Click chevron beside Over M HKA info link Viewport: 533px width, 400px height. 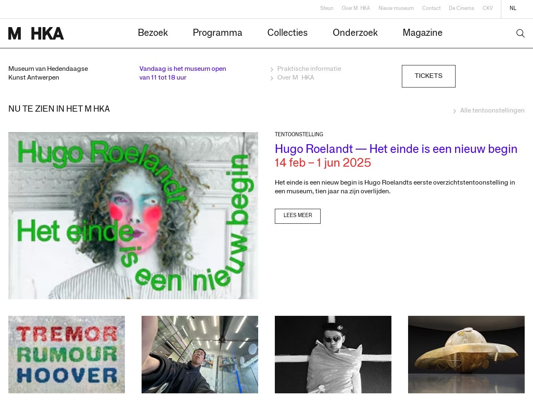272,78
